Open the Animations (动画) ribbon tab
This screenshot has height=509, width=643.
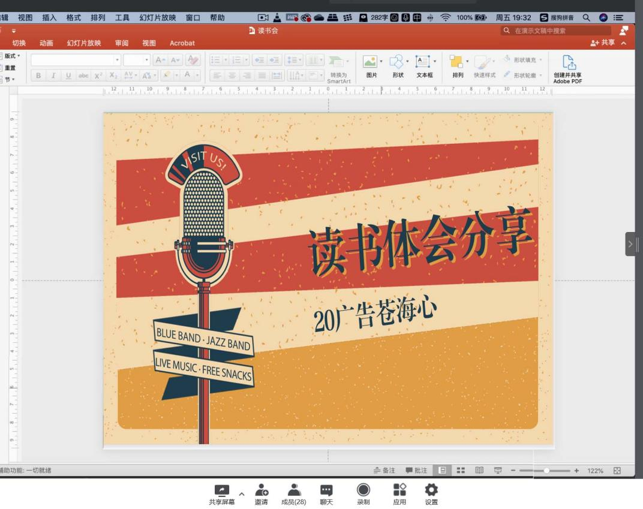[x=46, y=43]
